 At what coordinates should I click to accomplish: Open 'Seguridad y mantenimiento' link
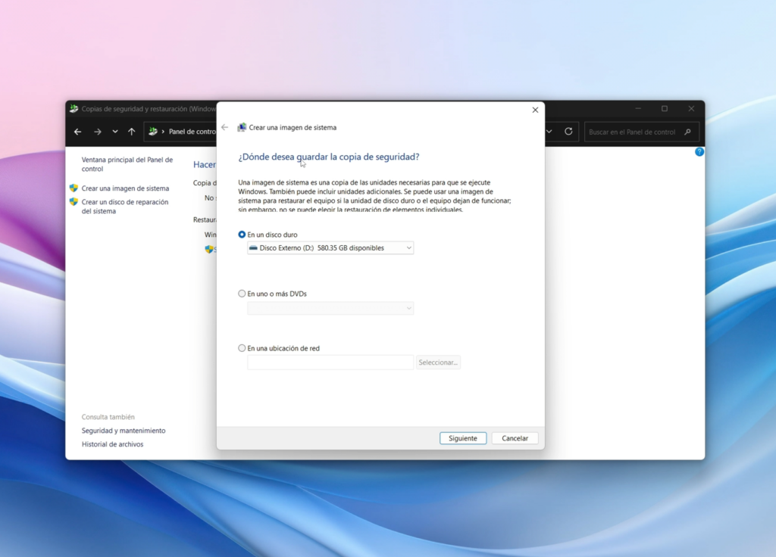coord(124,431)
